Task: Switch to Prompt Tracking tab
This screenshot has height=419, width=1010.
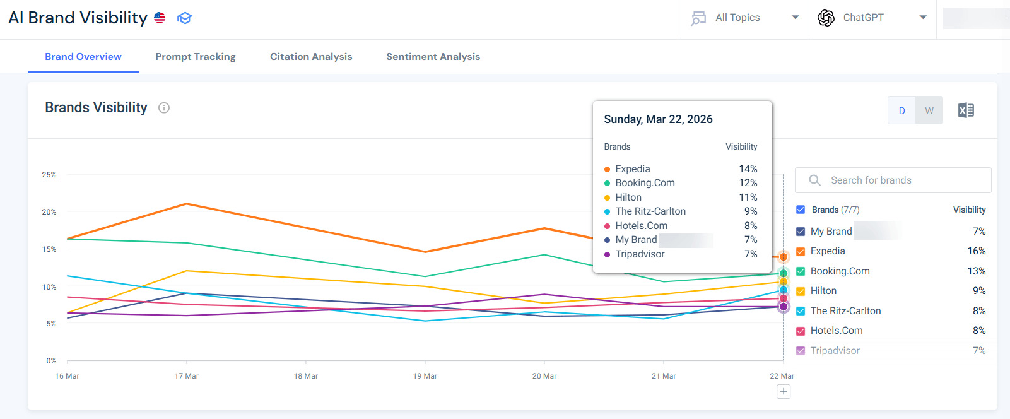Action: pos(196,57)
